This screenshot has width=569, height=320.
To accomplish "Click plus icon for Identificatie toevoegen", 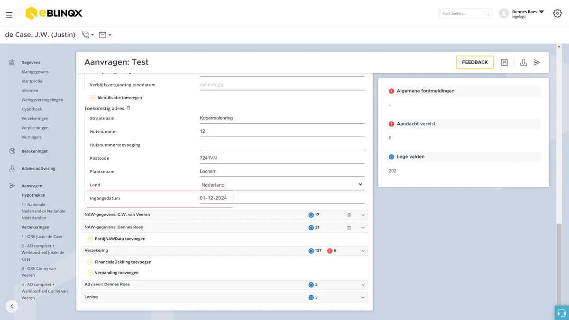I will (x=93, y=98).
